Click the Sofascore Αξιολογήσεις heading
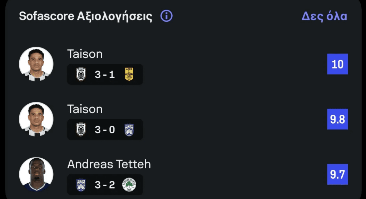The width and height of the screenshot is (366, 199). pos(85,16)
